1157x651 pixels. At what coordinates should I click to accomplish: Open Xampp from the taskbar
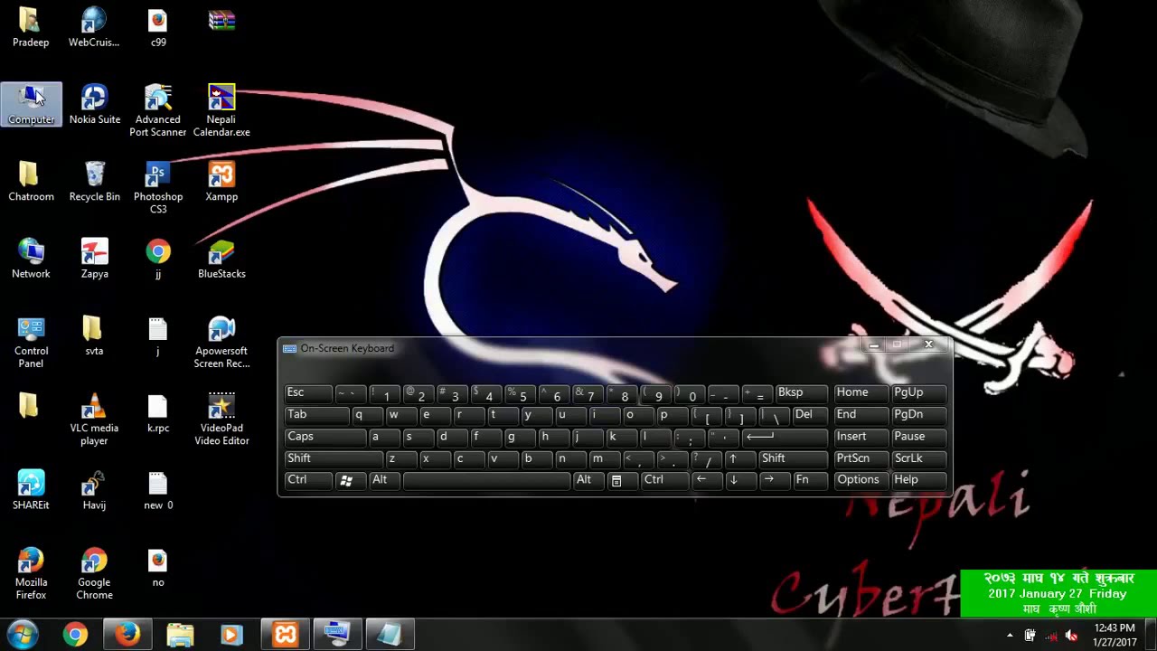(x=286, y=635)
